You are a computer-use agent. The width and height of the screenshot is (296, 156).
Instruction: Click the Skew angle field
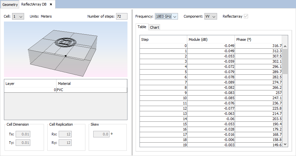coord(101,134)
